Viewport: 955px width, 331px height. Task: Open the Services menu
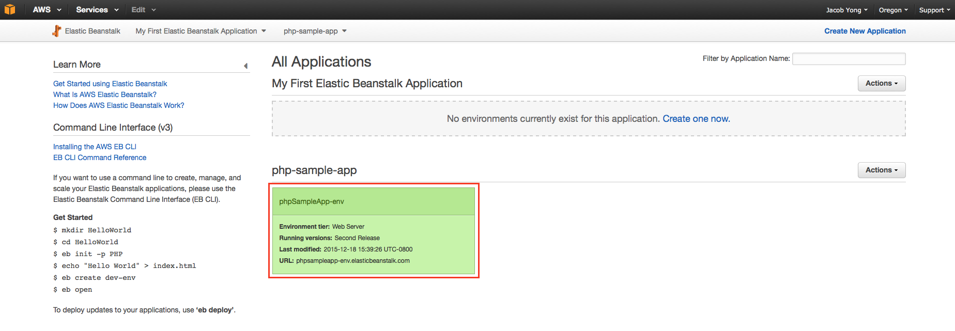[x=97, y=10]
